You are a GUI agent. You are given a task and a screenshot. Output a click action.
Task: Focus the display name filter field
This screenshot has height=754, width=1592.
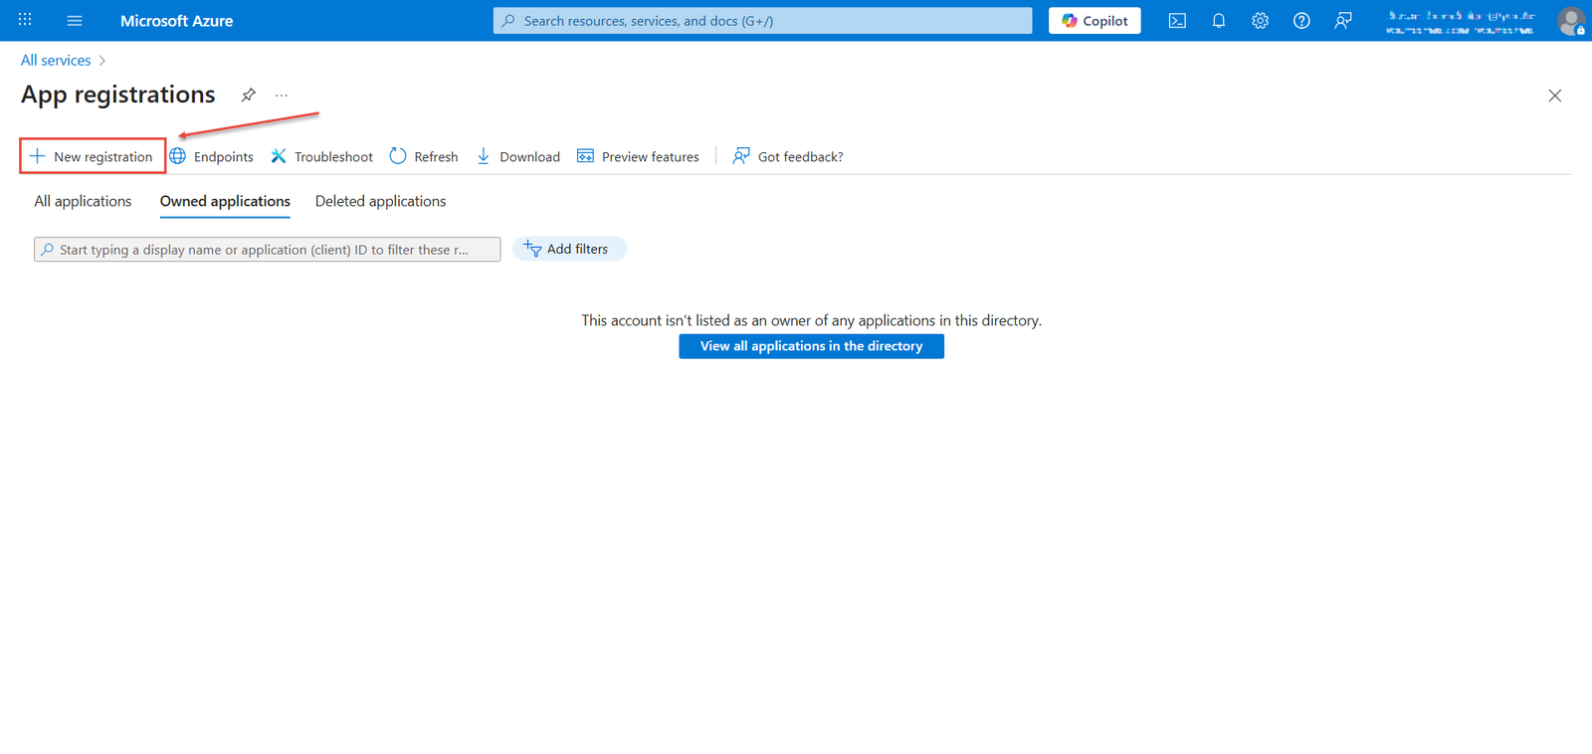269,250
